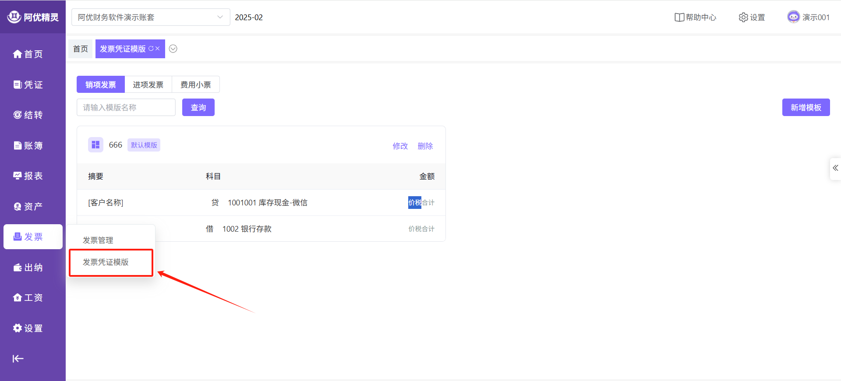Select 发票管理 from the flyout menu
Viewport: 841px width, 381px height.
(98, 240)
